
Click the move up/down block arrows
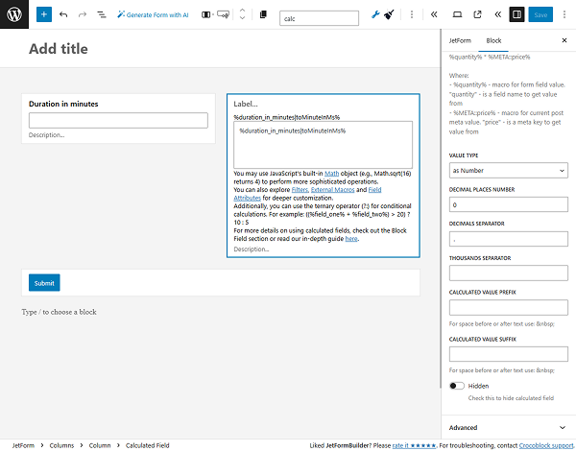[241, 15]
